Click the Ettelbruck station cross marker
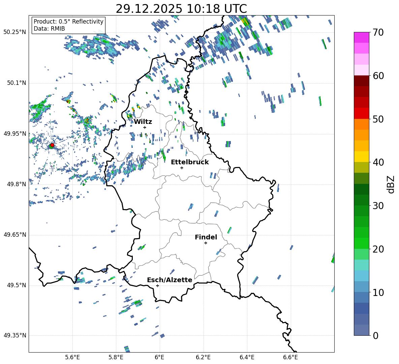Image resolution: width=399 pixels, height=364 pixels. 182,168
